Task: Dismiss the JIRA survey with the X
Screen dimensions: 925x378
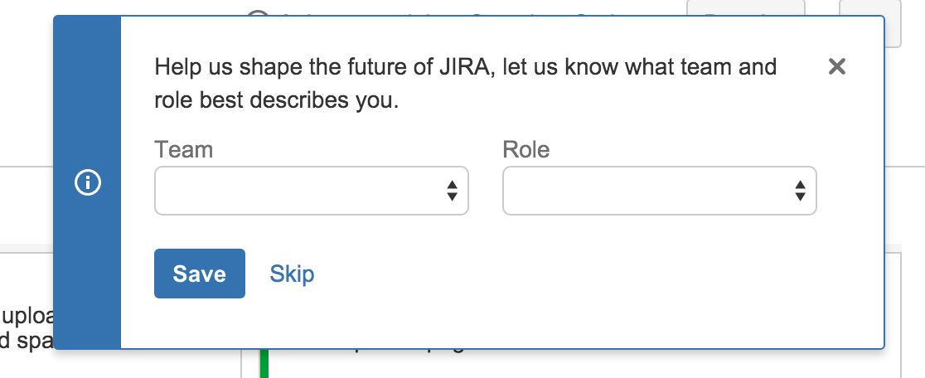Action: click(837, 67)
